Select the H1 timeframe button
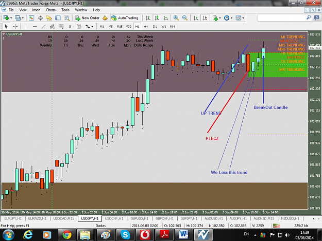 coord(137,26)
